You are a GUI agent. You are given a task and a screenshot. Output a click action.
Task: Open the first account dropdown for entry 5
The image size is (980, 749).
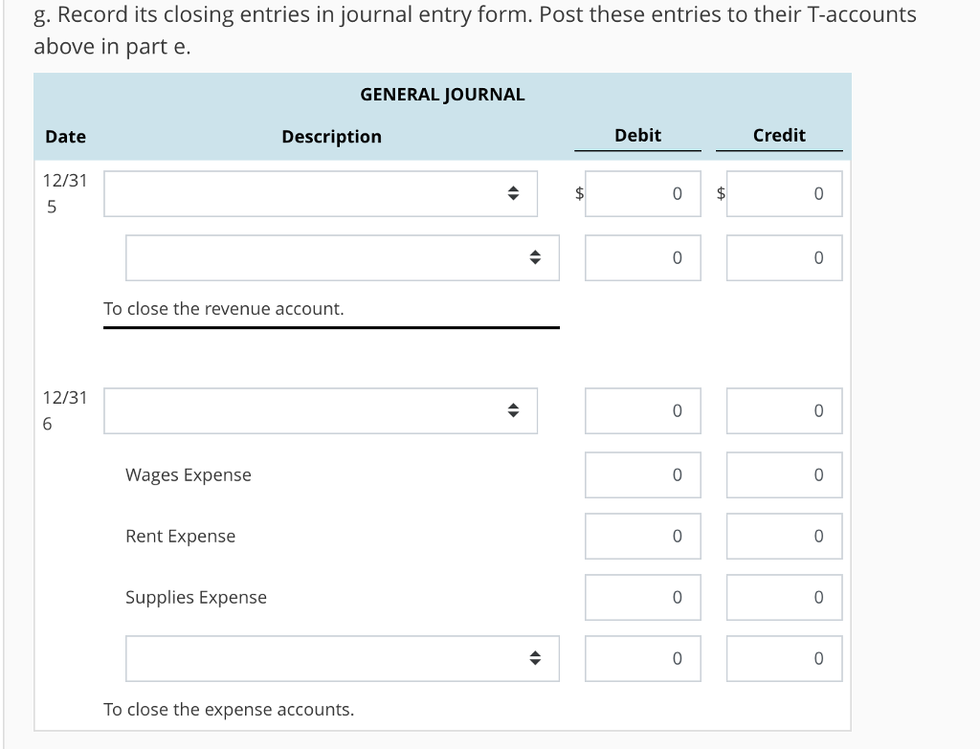pyautogui.click(x=321, y=193)
